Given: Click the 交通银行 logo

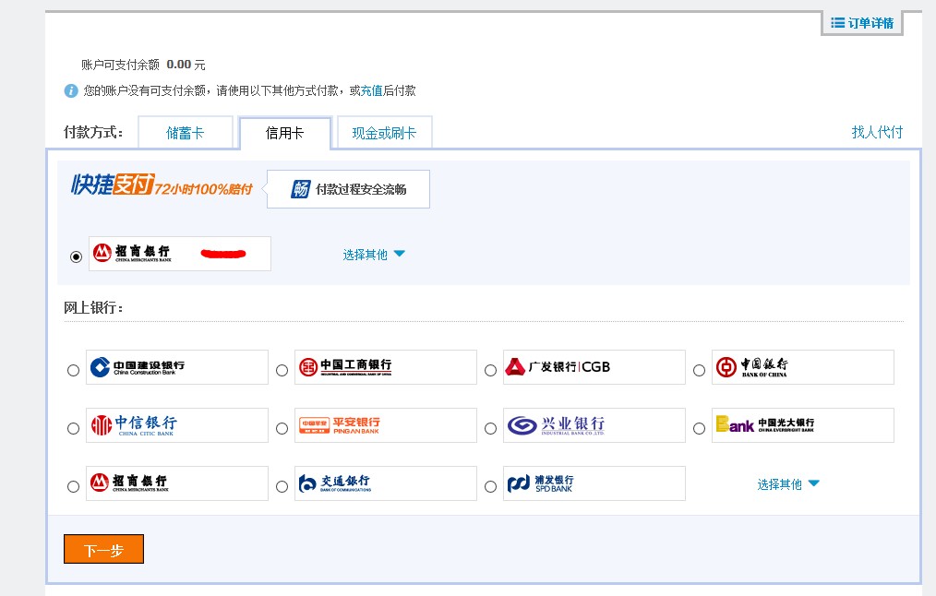Looking at the screenshot, I should 334,483.
